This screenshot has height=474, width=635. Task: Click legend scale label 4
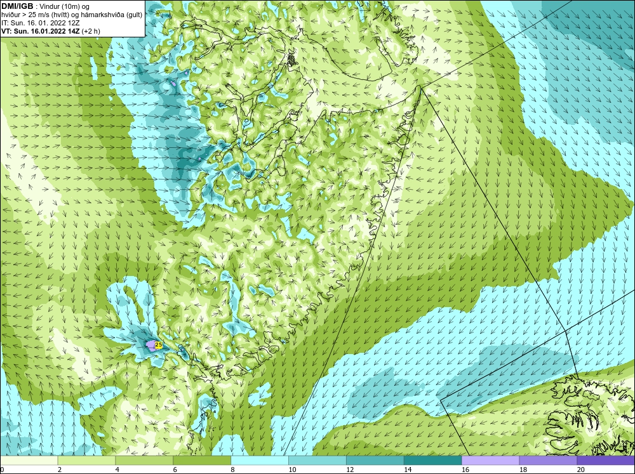(x=117, y=470)
